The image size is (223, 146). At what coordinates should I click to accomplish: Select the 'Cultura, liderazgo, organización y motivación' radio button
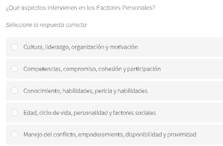click(x=14, y=47)
